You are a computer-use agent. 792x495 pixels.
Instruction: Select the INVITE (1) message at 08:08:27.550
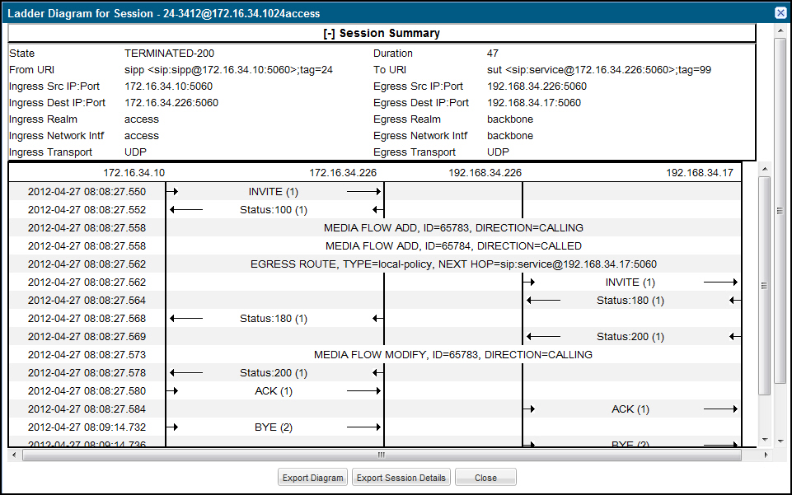point(274,192)
